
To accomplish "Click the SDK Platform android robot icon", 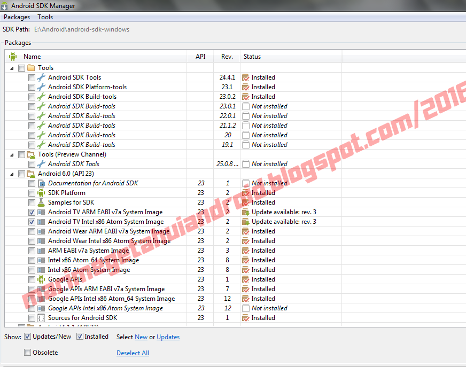I will point(41,193).
